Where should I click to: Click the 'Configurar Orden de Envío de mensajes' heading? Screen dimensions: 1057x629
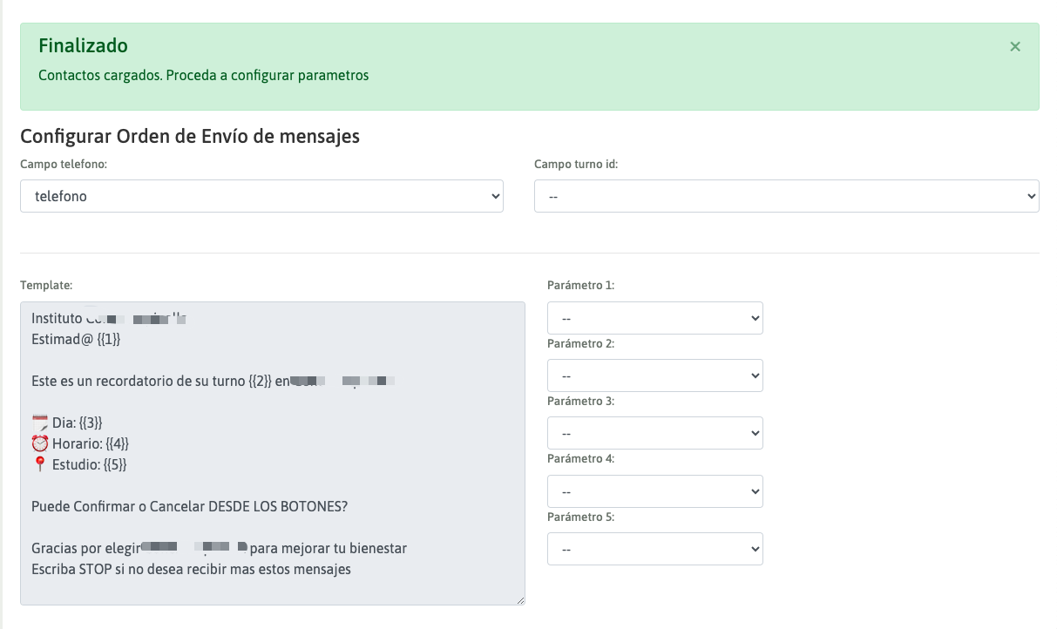[190, 136]
